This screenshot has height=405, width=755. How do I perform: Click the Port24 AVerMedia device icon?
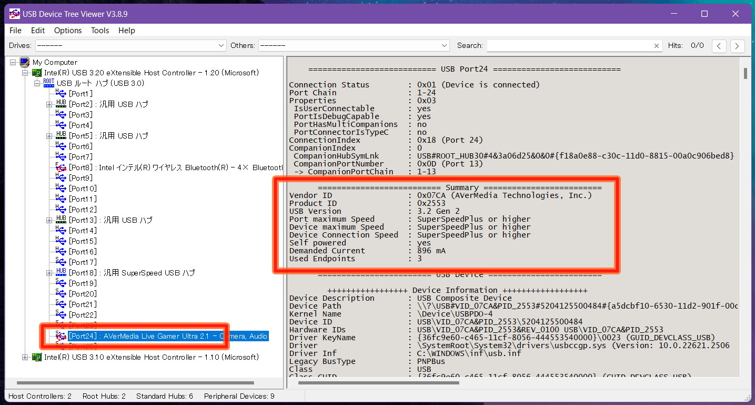click(61, 335)
